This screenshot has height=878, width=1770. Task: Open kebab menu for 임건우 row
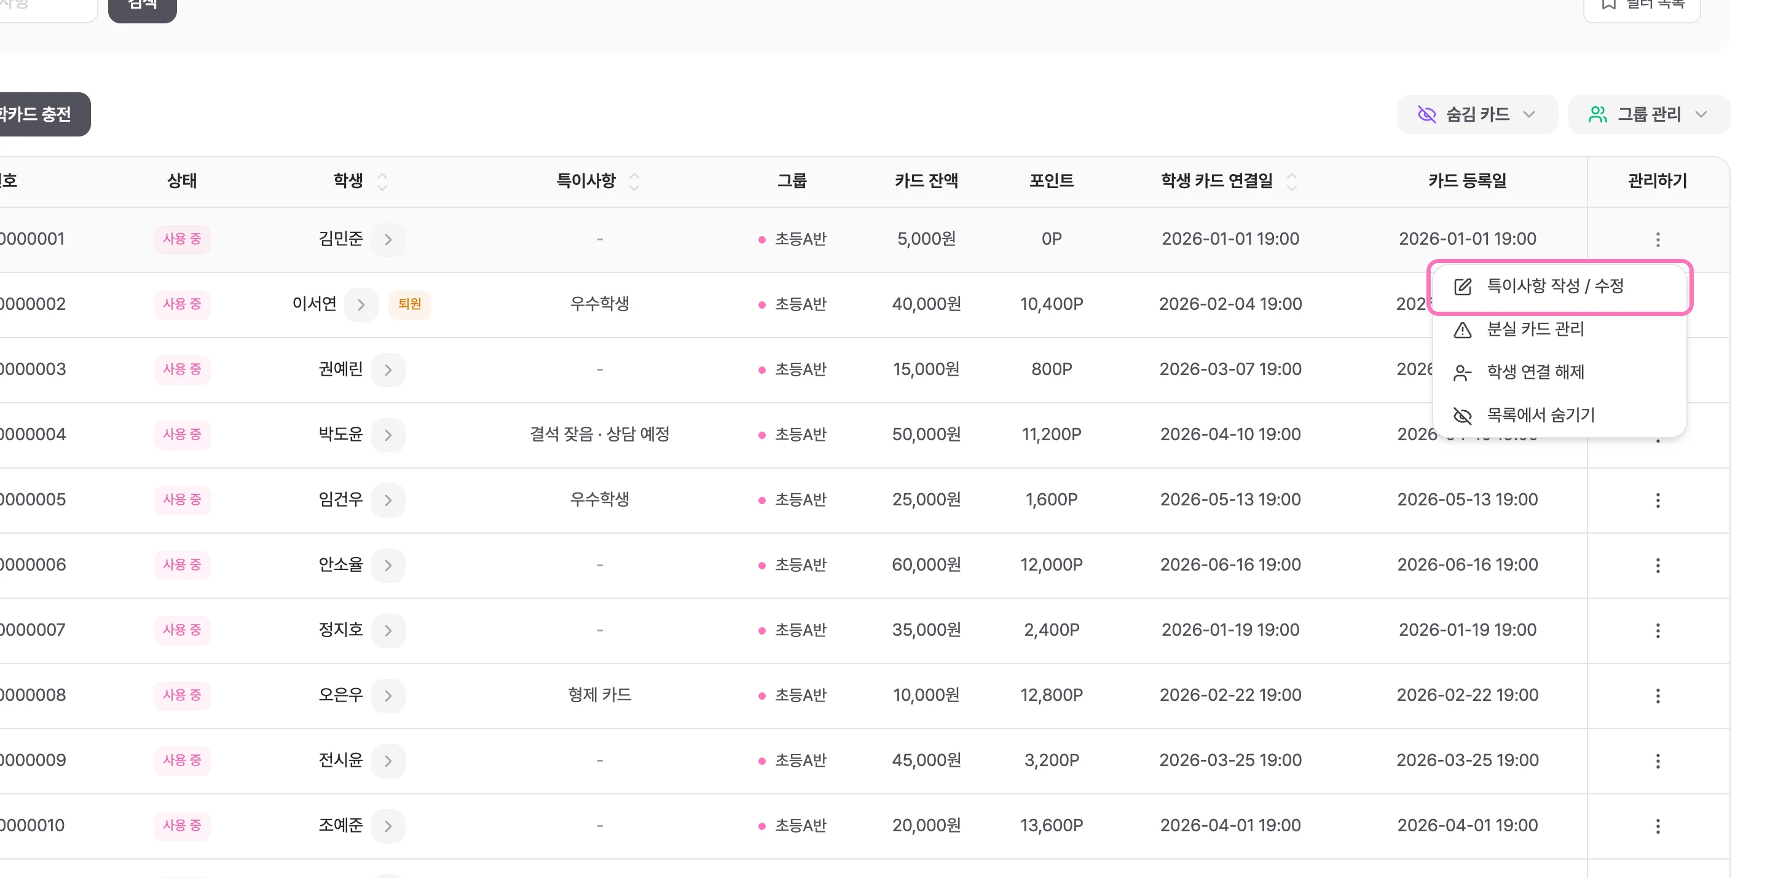click(x=1658, y=500)
